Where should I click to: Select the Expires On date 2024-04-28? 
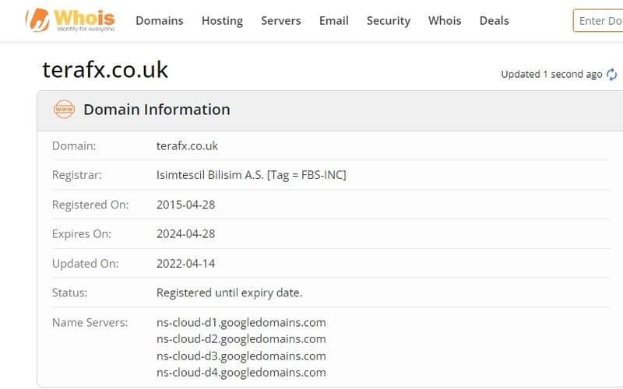click(185, 234)
